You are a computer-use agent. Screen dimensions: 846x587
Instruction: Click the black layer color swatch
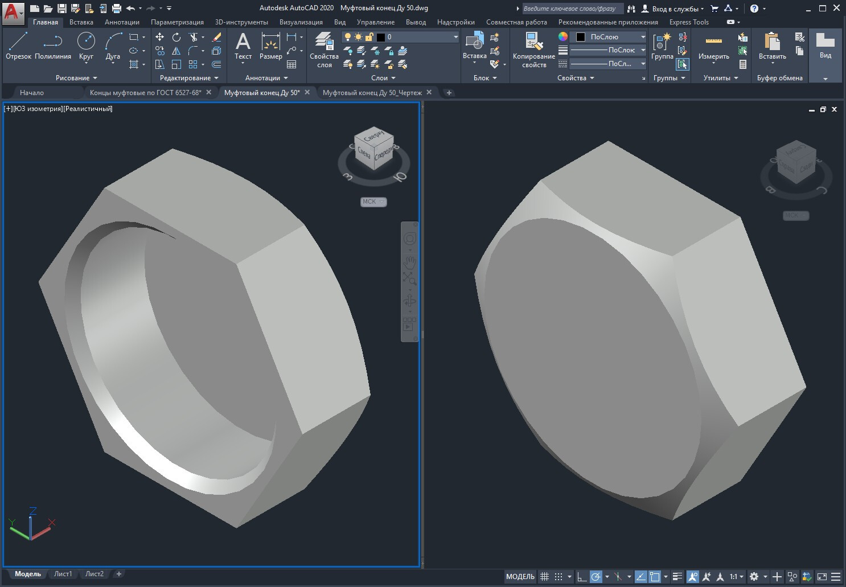(381, 37)
